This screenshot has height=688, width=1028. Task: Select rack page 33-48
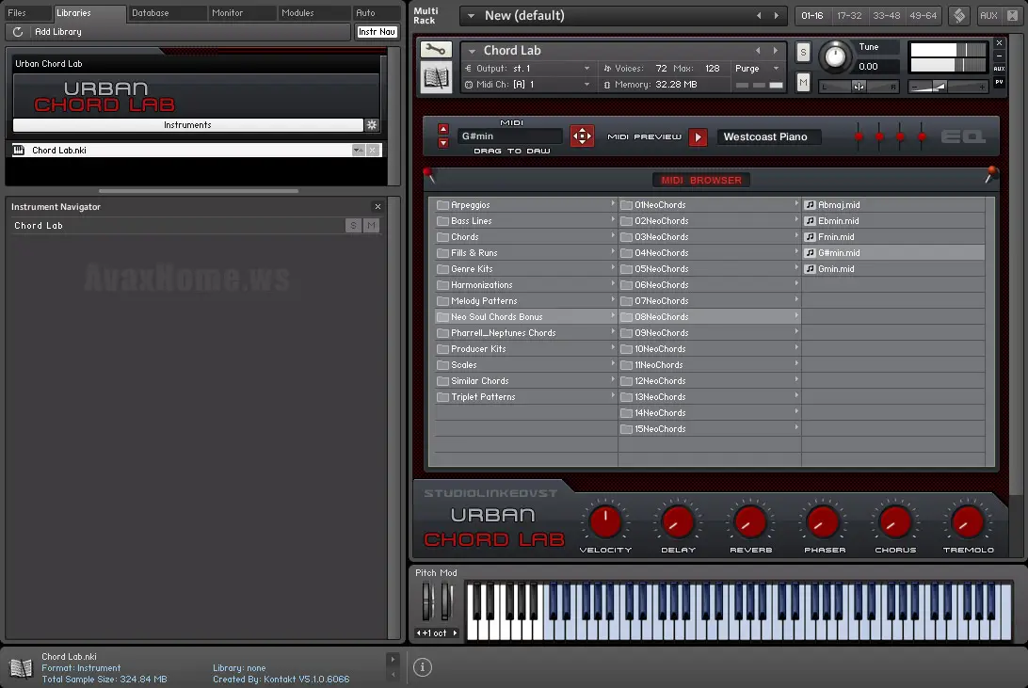pyautogui.click(x=887, y=15)
